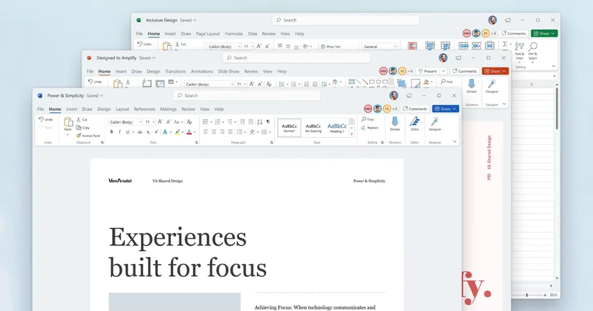This screenshot has width=593, height=311.
Task: Toggle bold formatting in Word
Action: point(112,132)
